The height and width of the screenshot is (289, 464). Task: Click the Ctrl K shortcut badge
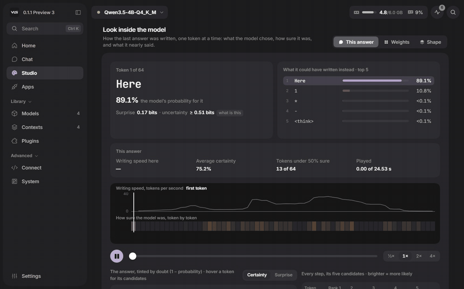[x=73, y=29]
